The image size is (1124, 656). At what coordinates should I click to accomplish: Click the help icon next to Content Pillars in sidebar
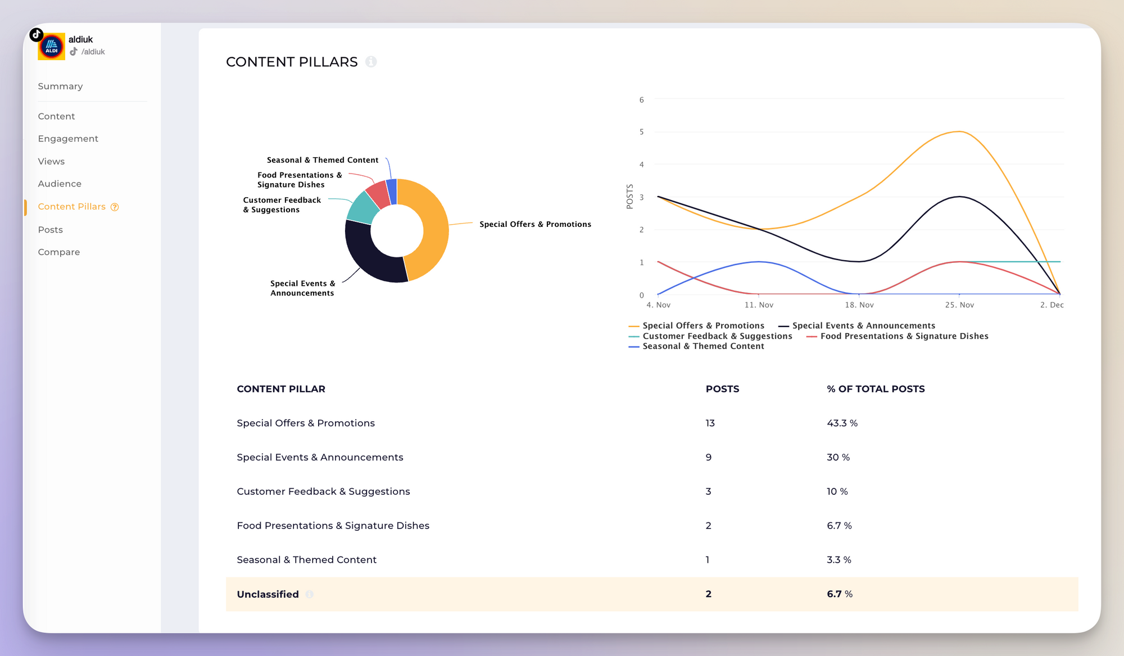coord(115,207)
